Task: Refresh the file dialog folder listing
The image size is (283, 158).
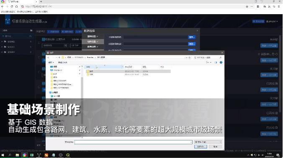Action: [x=190, y=58]
